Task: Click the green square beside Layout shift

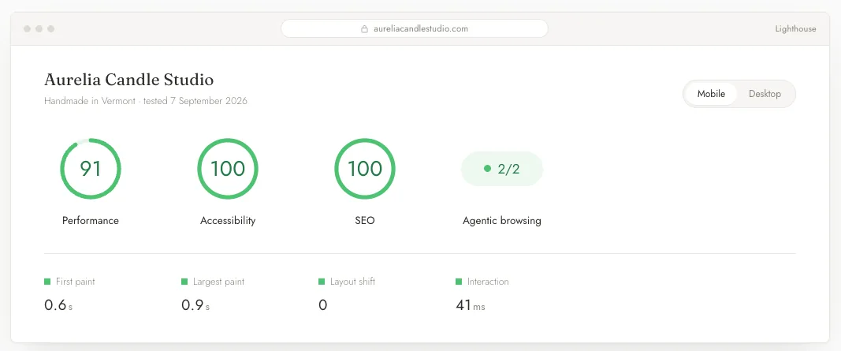Action: pyautogui.click(x=322, y=282)
